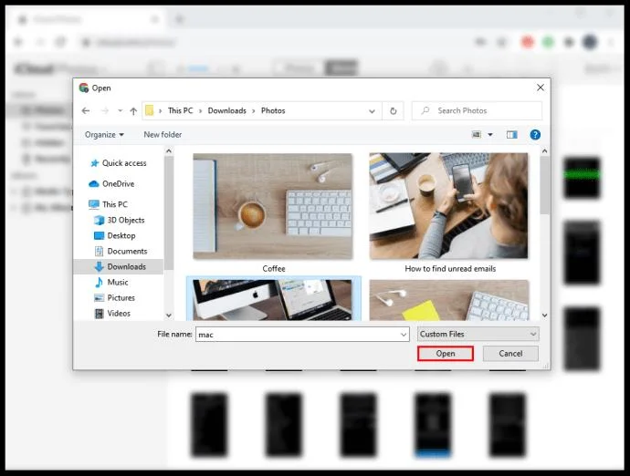Image resolution: width=630 pixels, height=476 pixels.
Task: Select Downloads in the breadcrumb path
Action: tap(227, 110)
